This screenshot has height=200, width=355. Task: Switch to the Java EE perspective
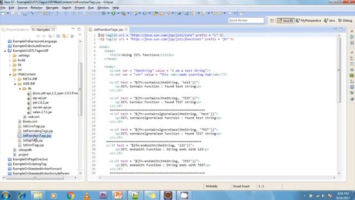point(286,21)
